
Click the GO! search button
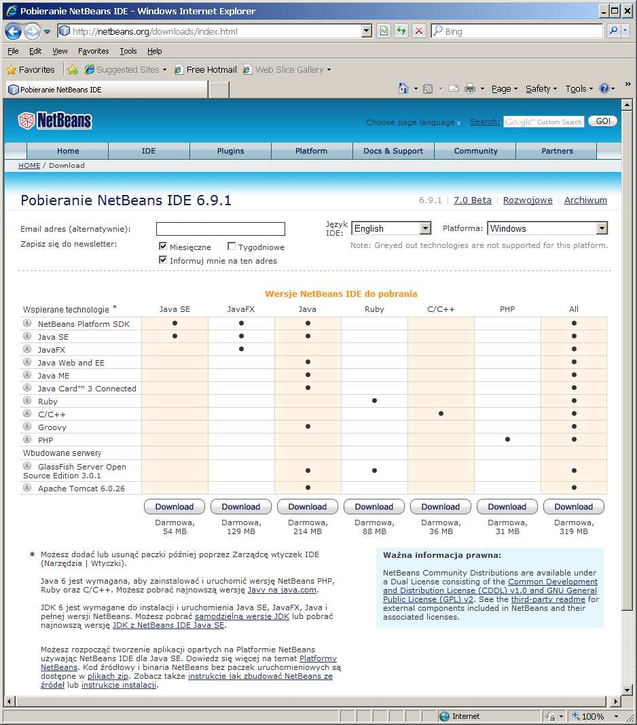click(x=603, y=121)
